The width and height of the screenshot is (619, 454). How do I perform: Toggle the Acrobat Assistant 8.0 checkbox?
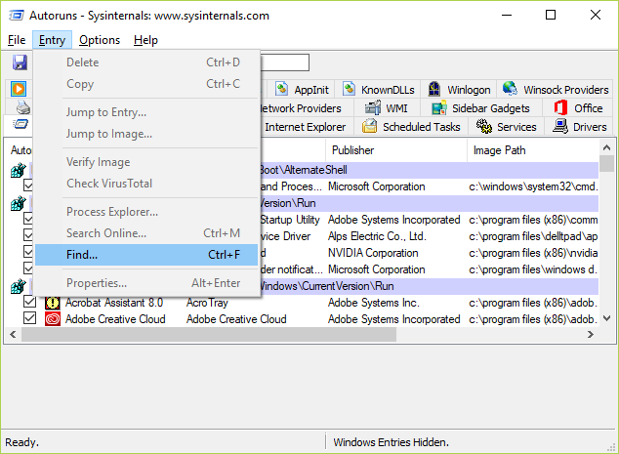click(x=29, y=302)
